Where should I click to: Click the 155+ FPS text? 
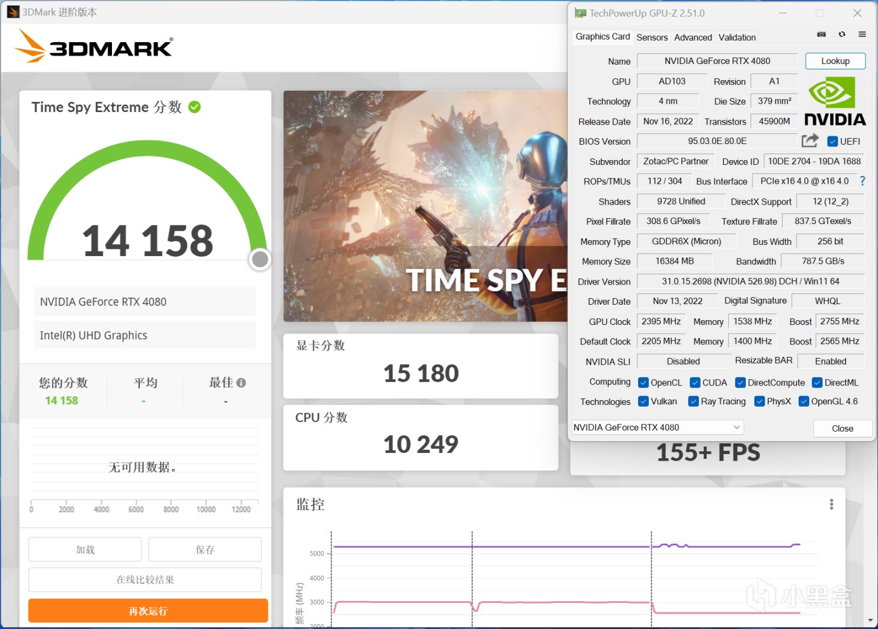708,452
